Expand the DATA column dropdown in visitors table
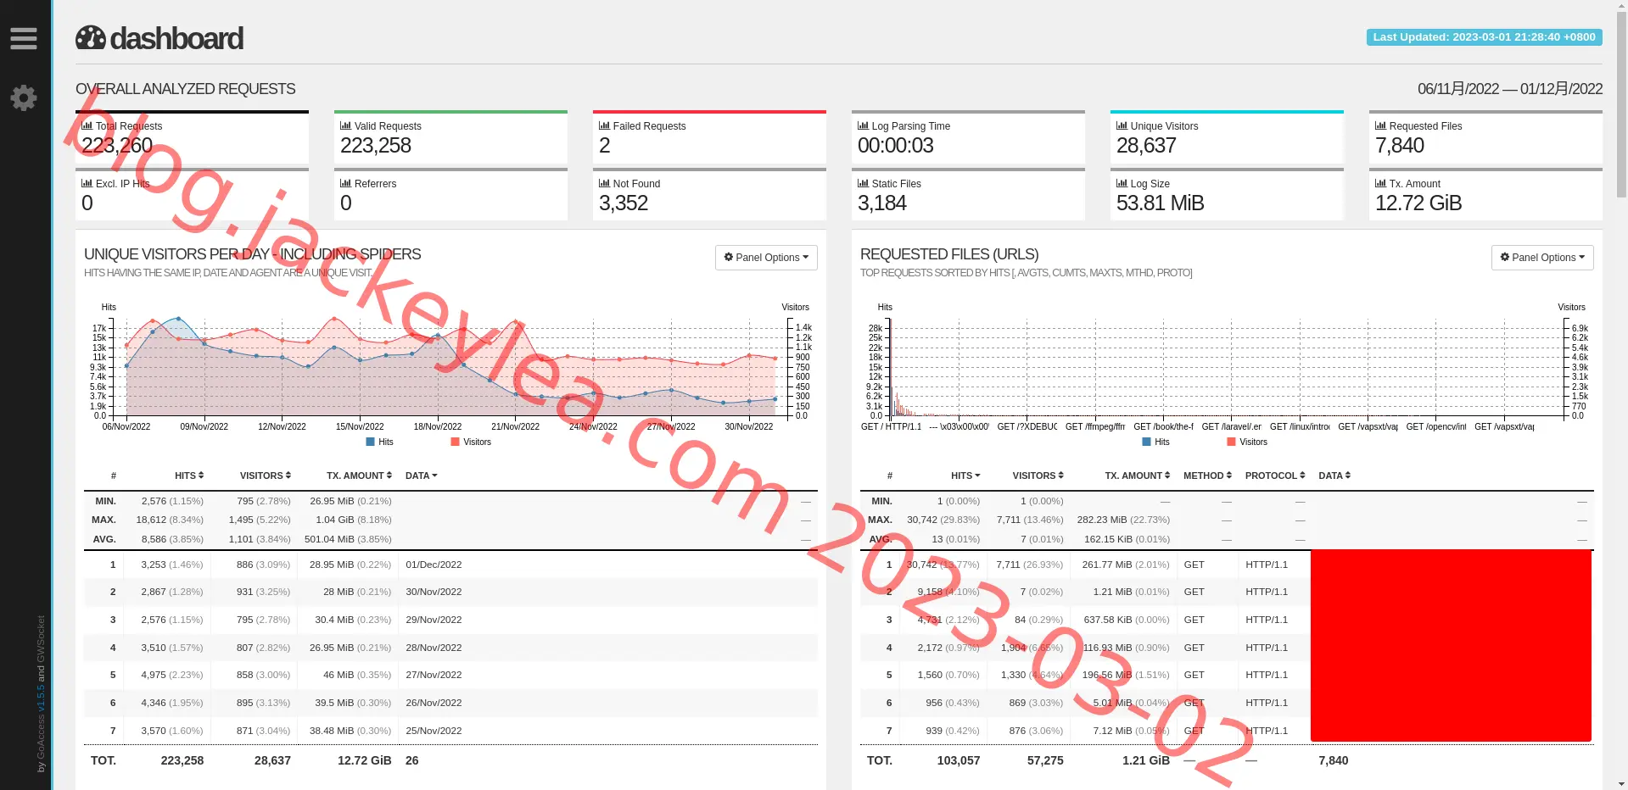Screen dimensions: 1628x790 422,476
